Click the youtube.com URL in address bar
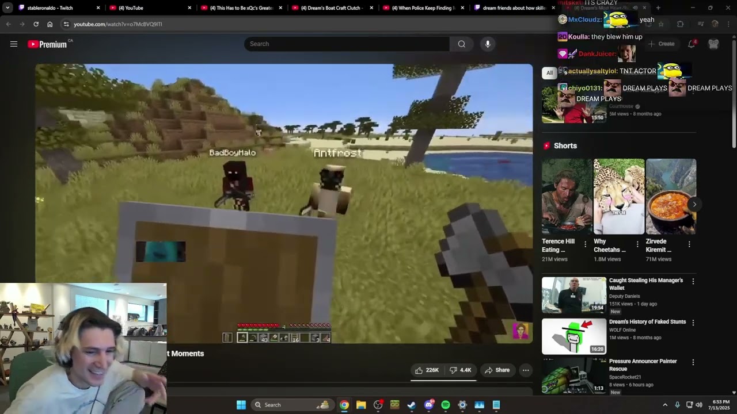 [x=117, y=24]
